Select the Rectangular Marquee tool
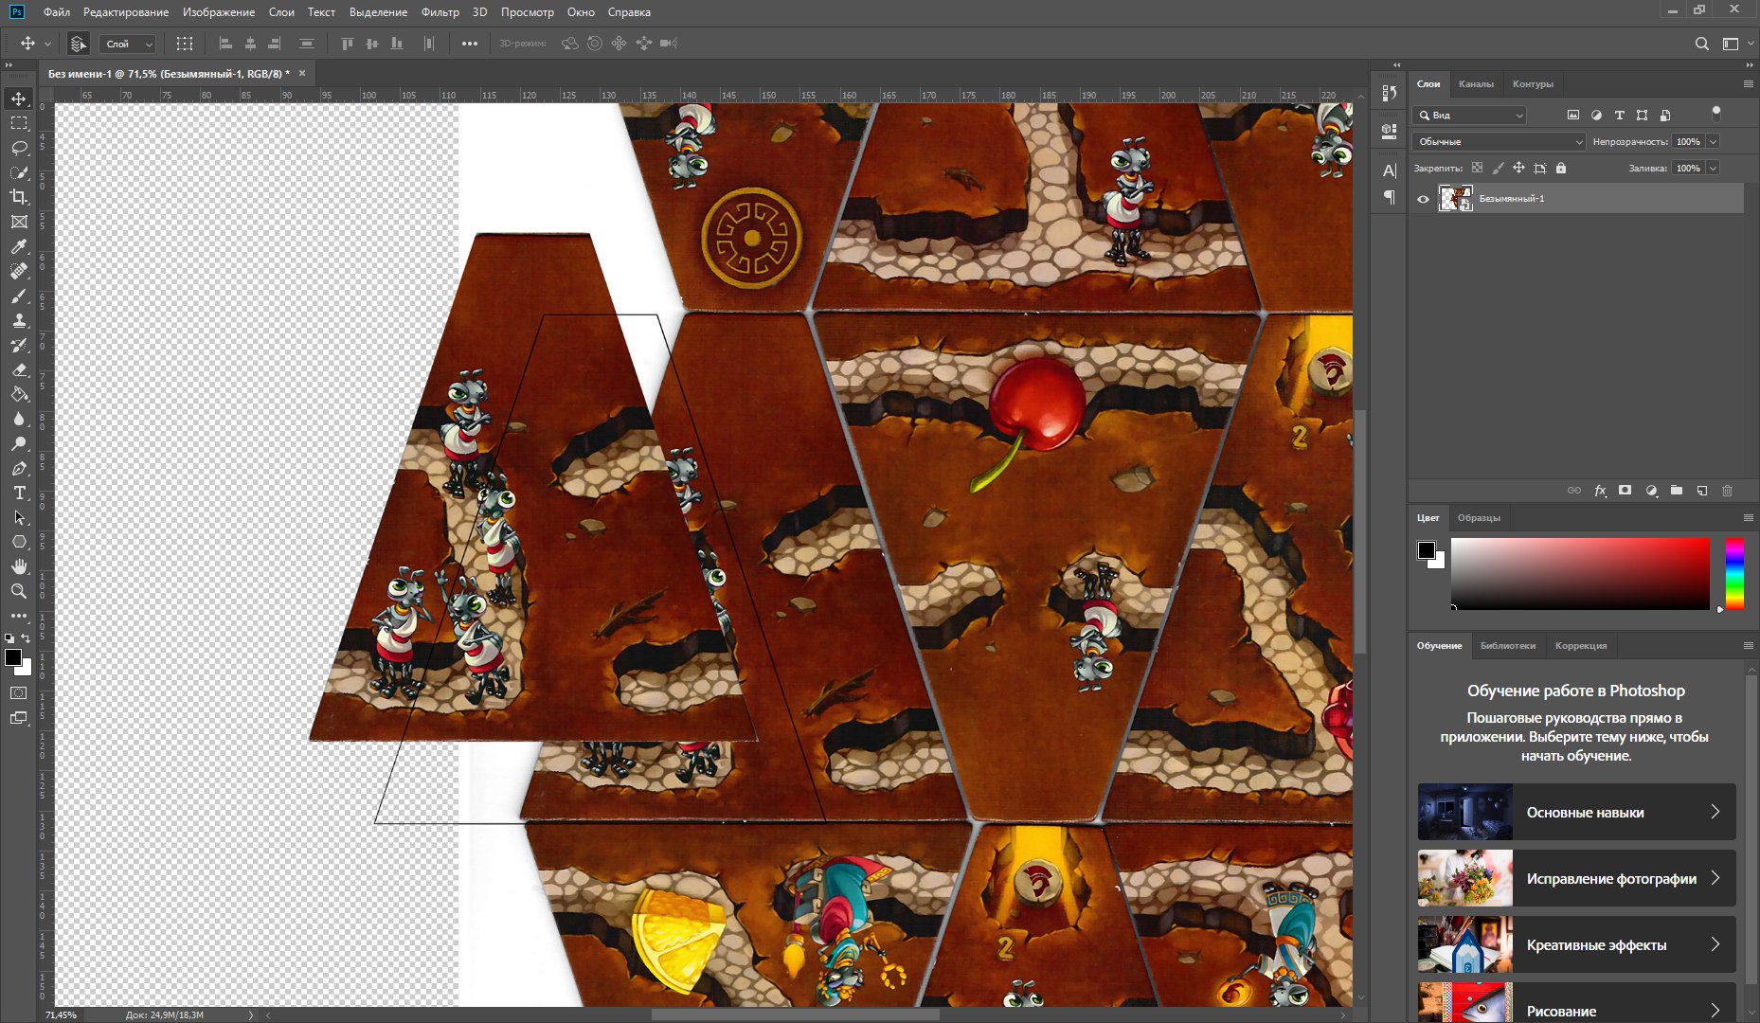Viewport: 1760px width, 1023px height. click(19, 123)
